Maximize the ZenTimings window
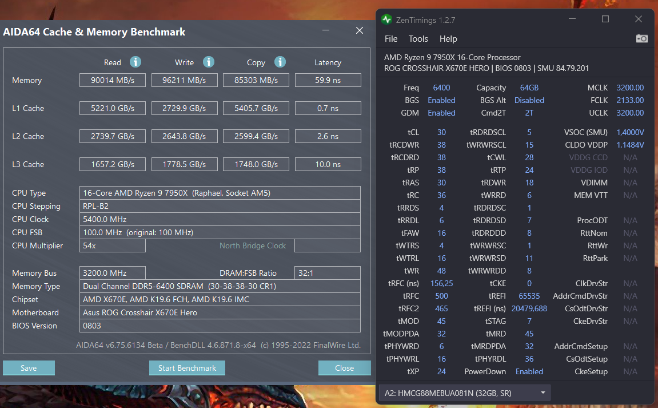The height and width of the screenshot is (408, 658). coord(605,19)
